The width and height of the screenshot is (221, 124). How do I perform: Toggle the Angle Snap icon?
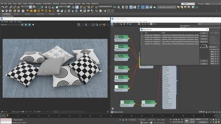click(x=85, y=7)
